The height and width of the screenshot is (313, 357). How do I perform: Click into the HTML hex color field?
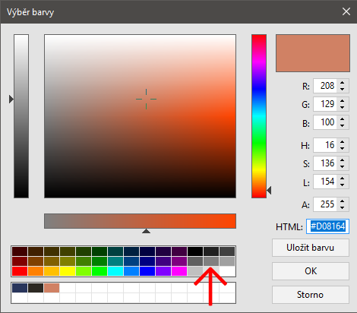pos(327,226)
